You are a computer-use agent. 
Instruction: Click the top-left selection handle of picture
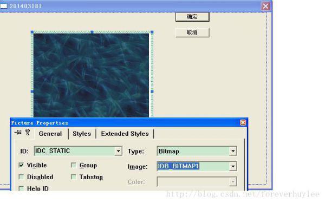pos(32,32)
